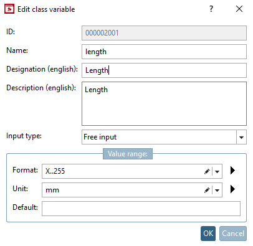Click the greyed ID field 000002001

tap(164, 33)
